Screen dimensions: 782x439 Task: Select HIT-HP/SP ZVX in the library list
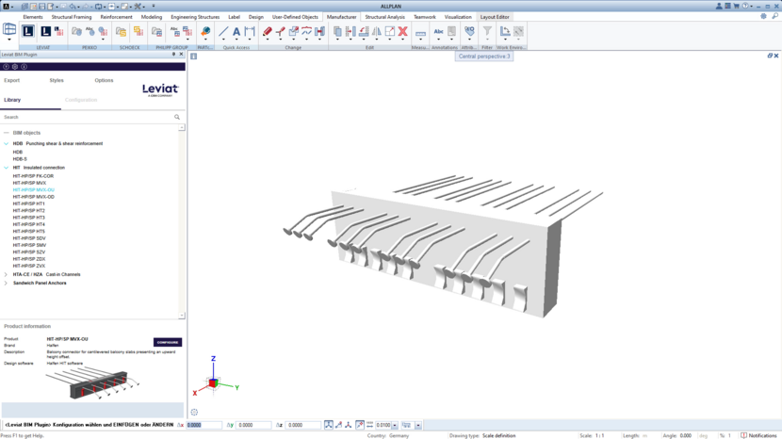click(x=29, y=266)
